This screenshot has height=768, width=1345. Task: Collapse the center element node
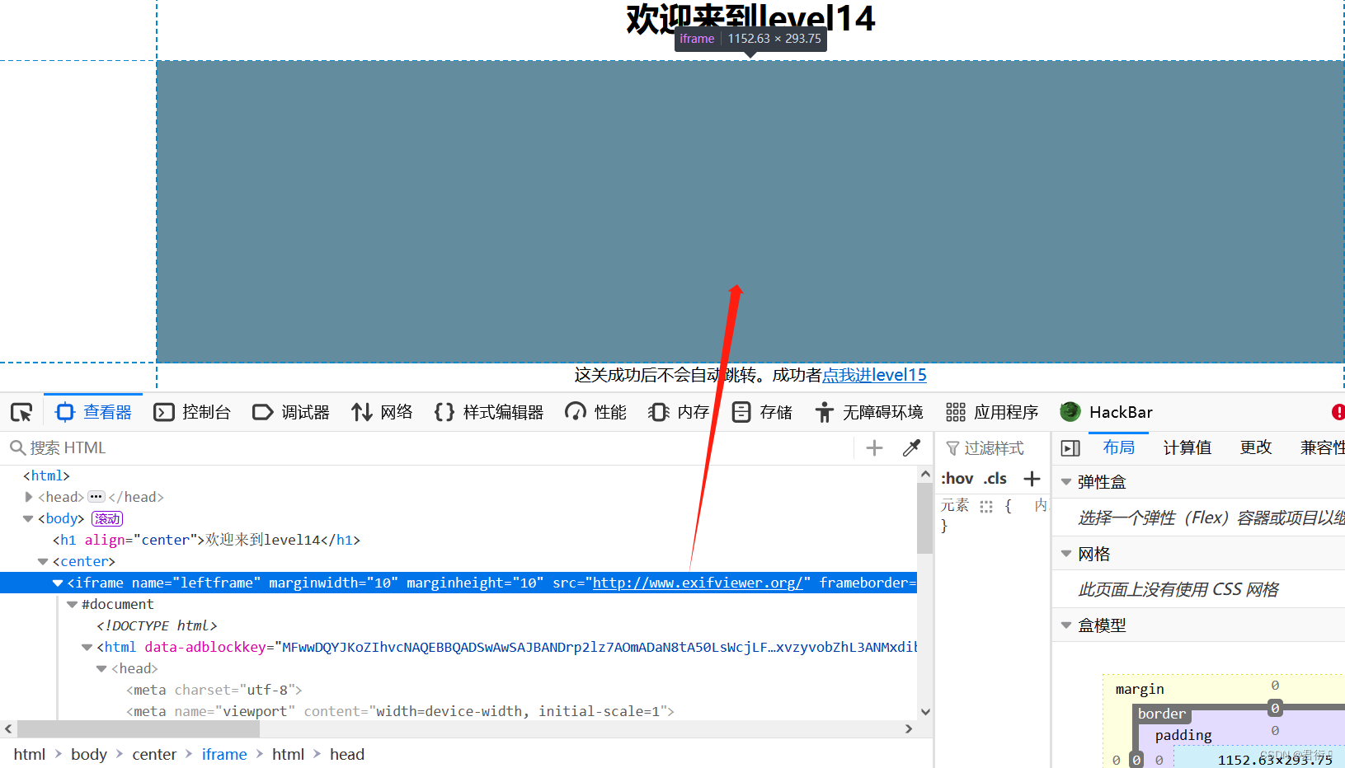coord(43,561)
